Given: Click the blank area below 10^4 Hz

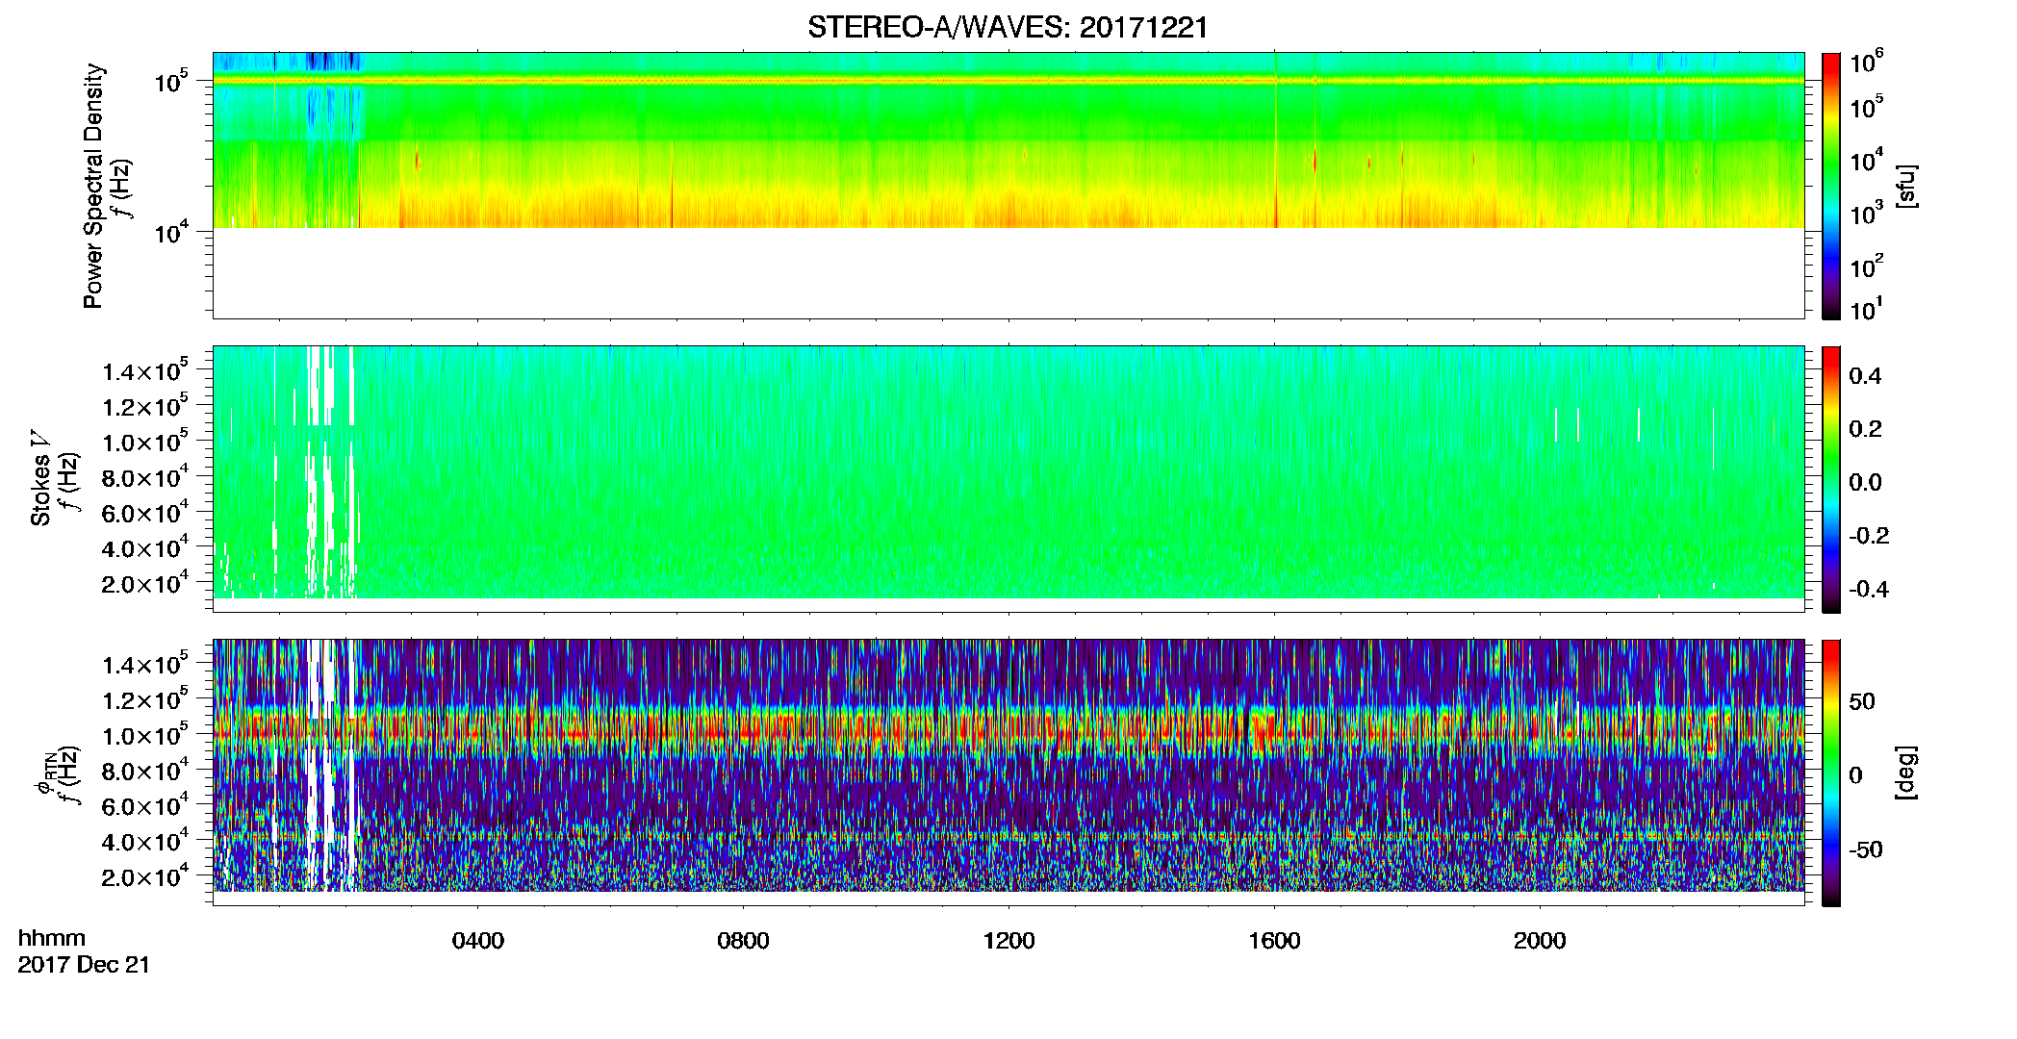Looking at the screenshot, I should click(x=1008, y=272).
